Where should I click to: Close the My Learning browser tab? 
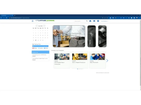tap(12, 15)
